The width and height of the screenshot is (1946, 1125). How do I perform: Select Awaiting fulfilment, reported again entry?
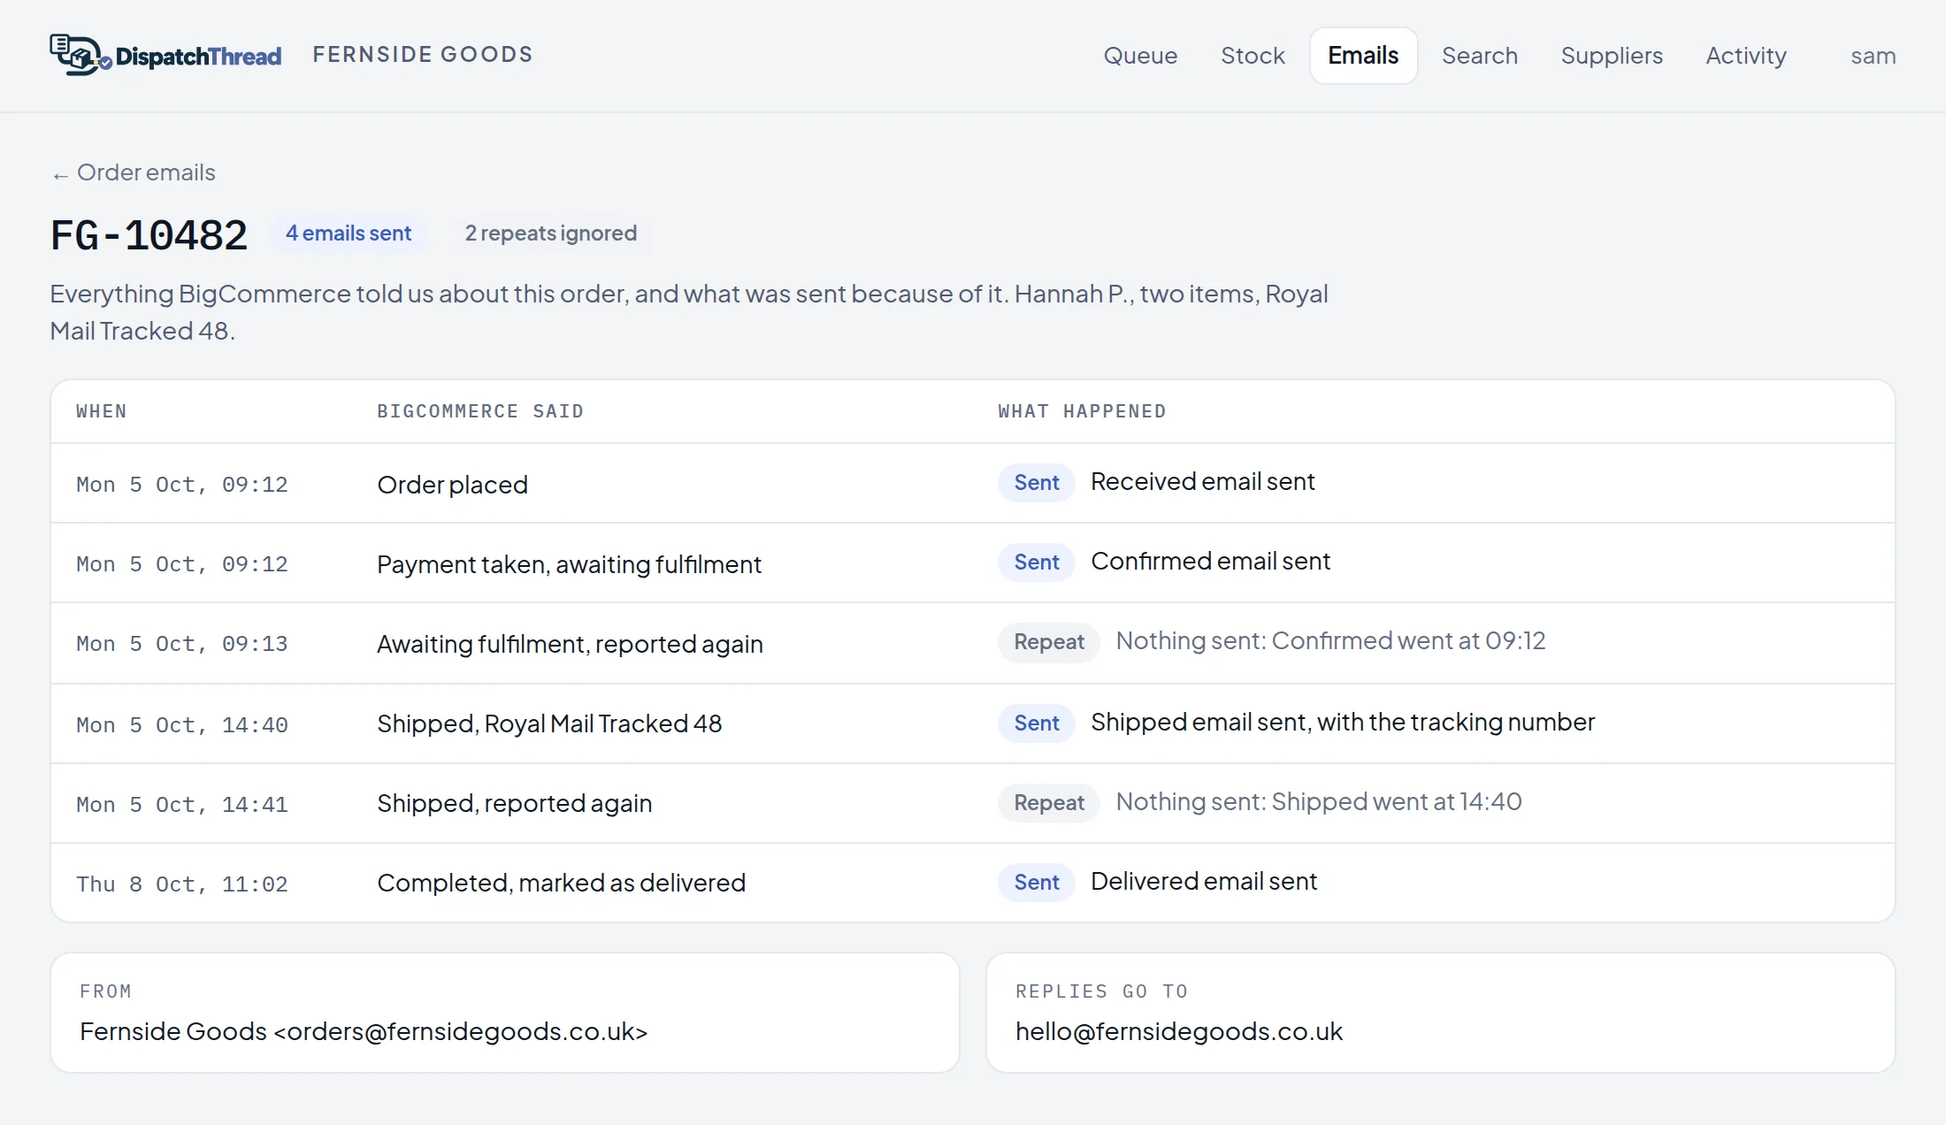(x=570, y=644)
